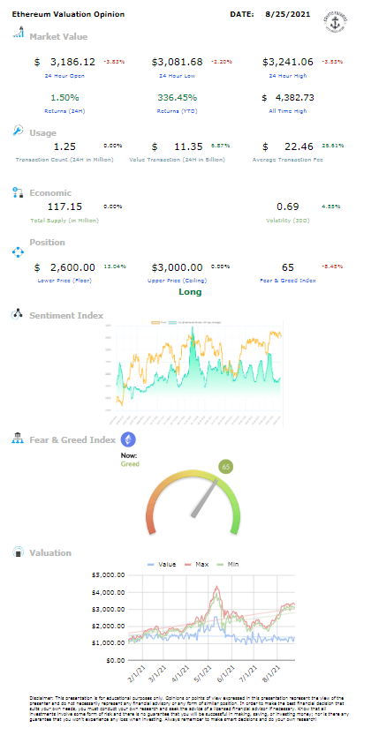The image size is (379, 743).
Task: Click the 8/25/2021 date value
Action: [x=288, y=14]
